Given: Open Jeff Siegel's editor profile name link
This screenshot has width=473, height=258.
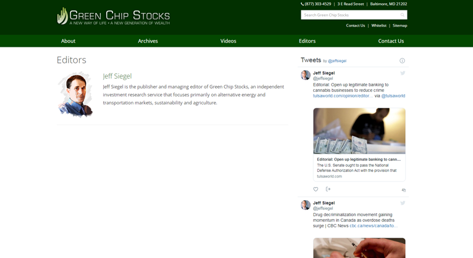Looking at the screenshot, I should click(x=117, y=76).
